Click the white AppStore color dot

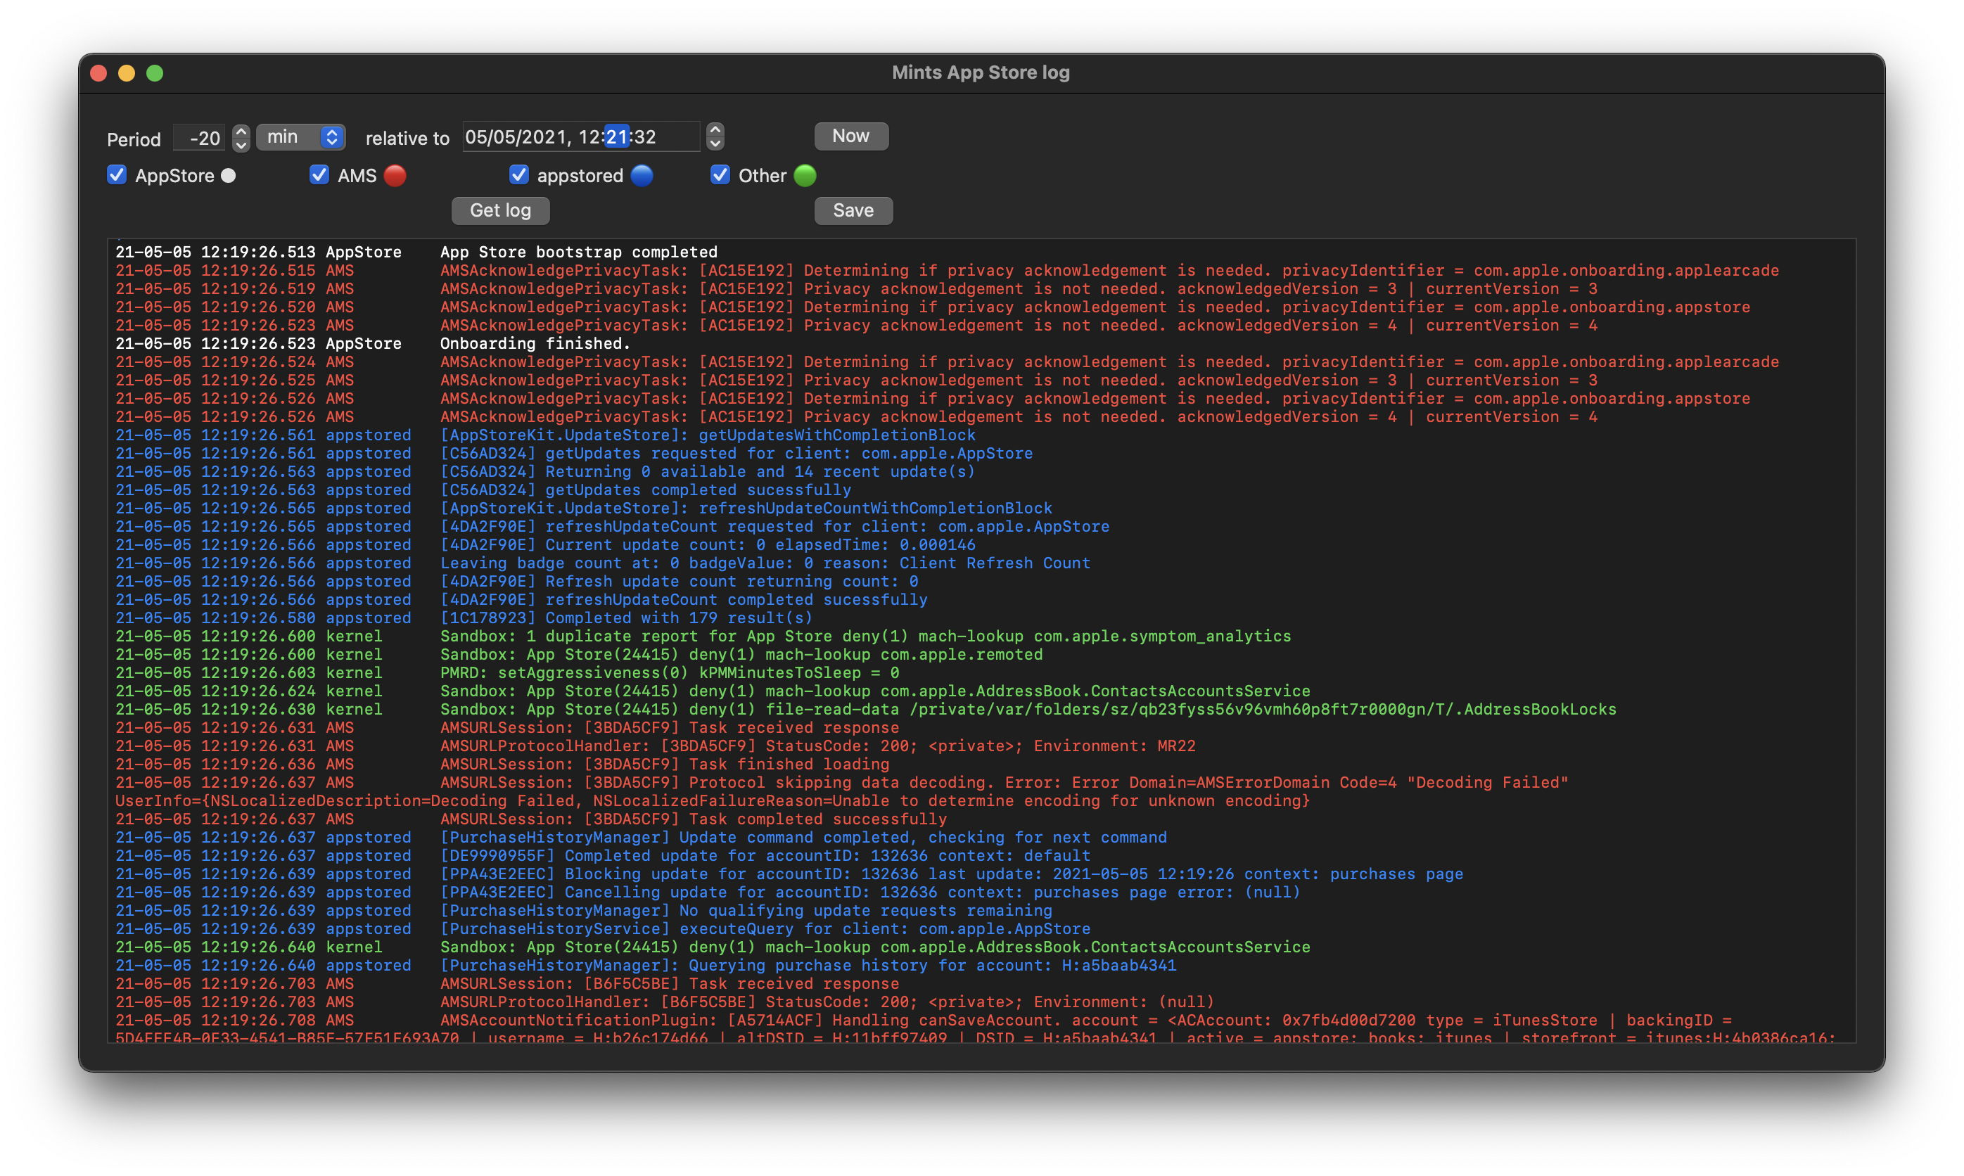228,176
